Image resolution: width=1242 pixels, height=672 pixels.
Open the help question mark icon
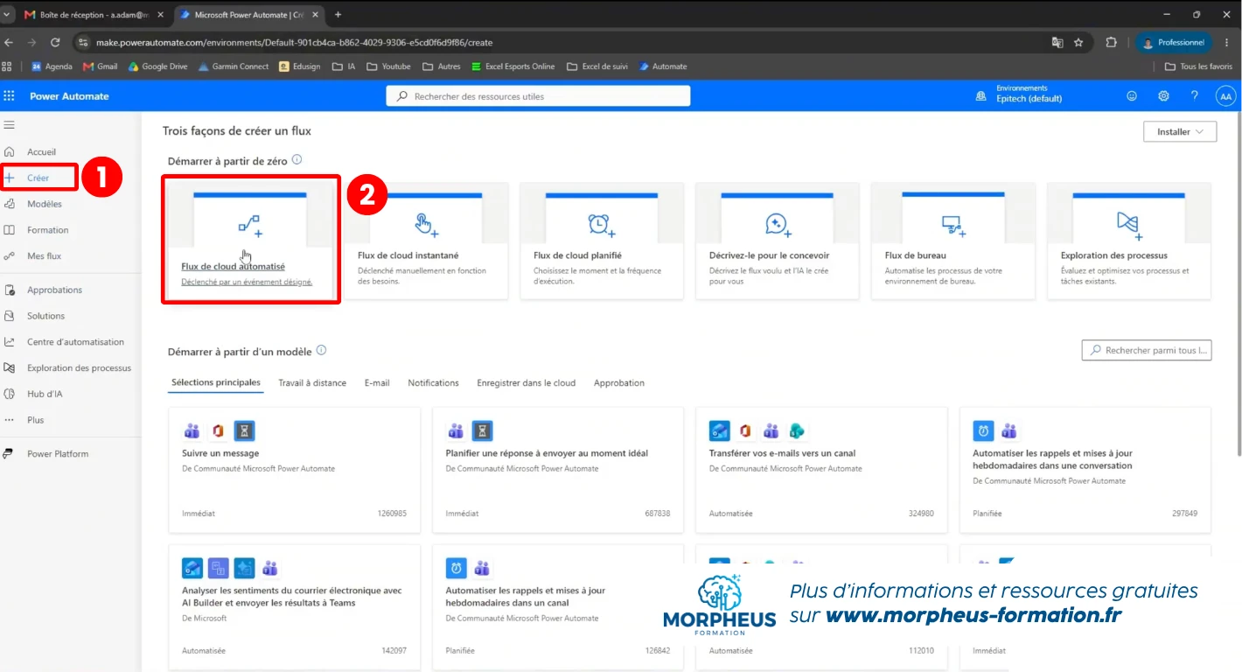1194,96
